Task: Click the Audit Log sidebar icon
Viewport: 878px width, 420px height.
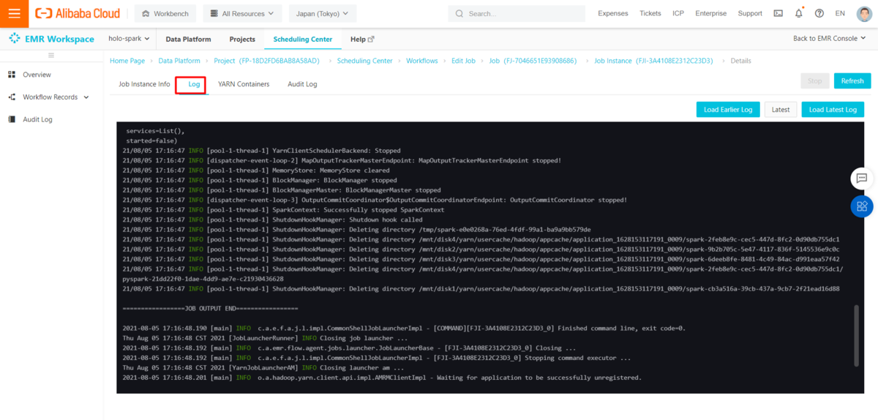Action: [x=12, y=119]
